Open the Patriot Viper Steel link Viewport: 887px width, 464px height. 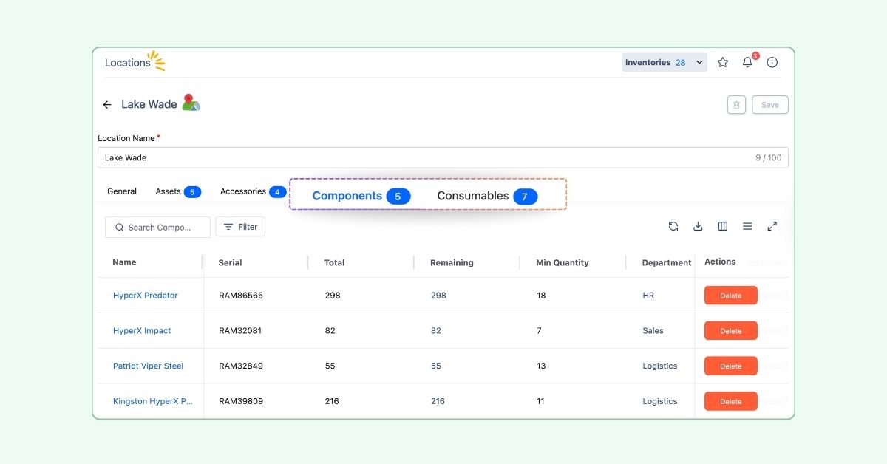(x=148, y=366)
